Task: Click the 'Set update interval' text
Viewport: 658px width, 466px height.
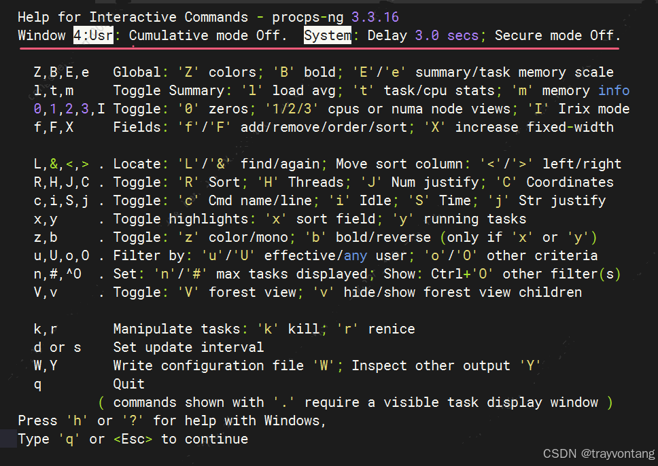Action: [188, 347]
